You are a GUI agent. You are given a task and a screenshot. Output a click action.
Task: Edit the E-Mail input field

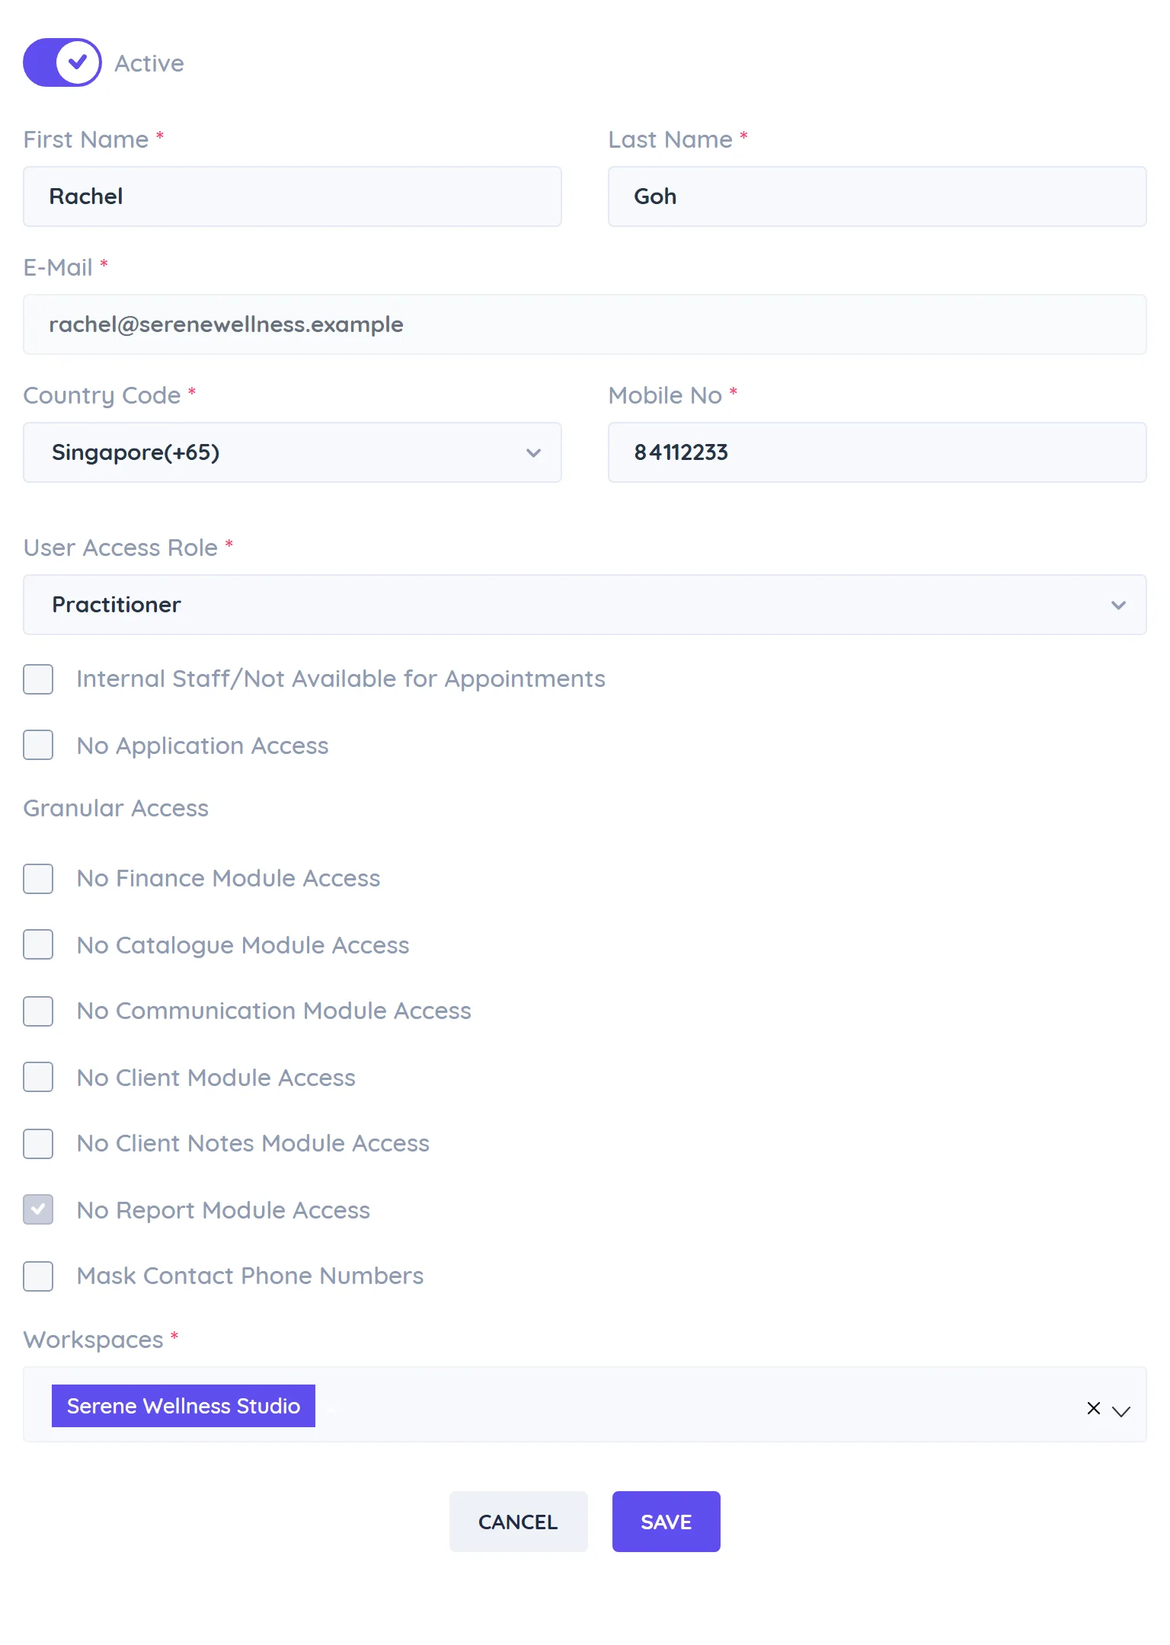pyautogui.click(x=585, y=324)
